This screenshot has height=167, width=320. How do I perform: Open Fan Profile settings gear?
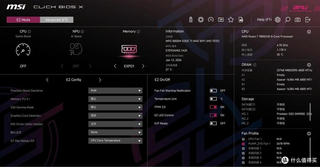click(x=309, y=134)
